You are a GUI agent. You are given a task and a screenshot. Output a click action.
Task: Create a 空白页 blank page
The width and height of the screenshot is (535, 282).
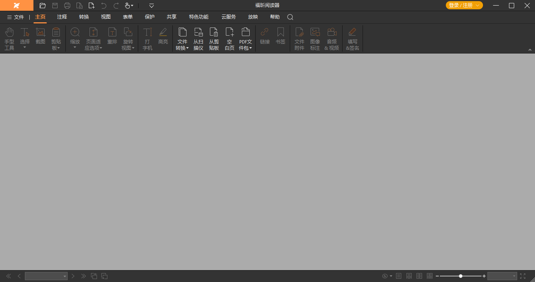[x=230, y=39]
